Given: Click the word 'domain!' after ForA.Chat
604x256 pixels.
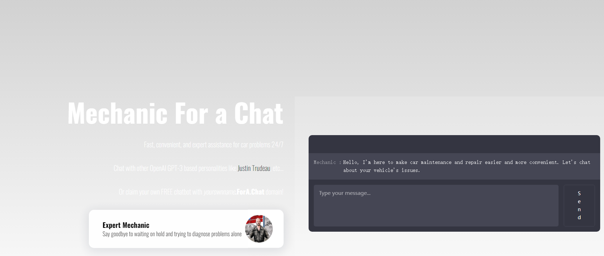Looking at the screenshot, I should (275, 192).
